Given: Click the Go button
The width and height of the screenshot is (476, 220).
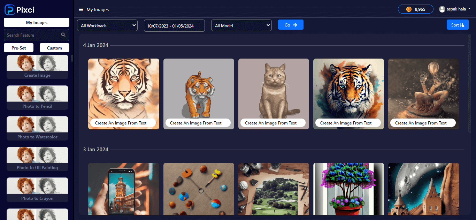Looking at the screenshot, I should pos(291,25).
